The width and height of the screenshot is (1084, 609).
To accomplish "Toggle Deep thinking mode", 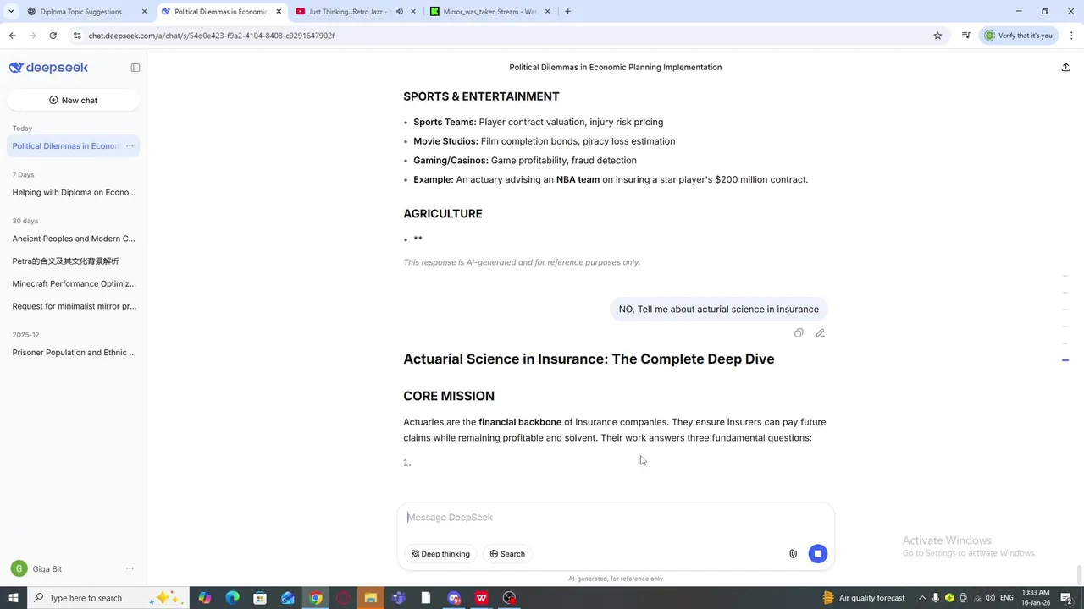I will 440,554.
